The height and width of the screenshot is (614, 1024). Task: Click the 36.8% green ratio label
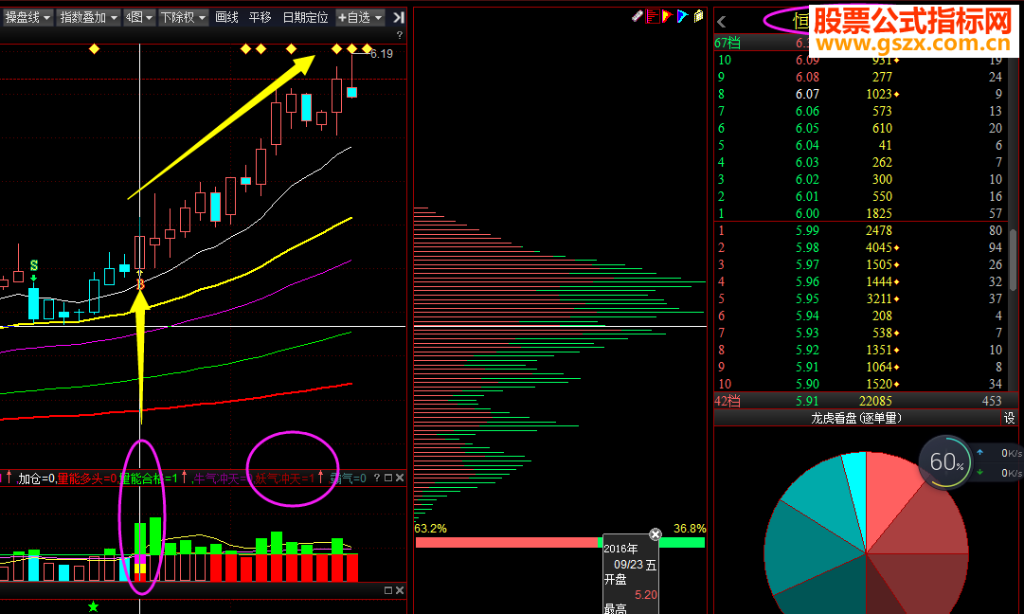[x=690, y=529]
